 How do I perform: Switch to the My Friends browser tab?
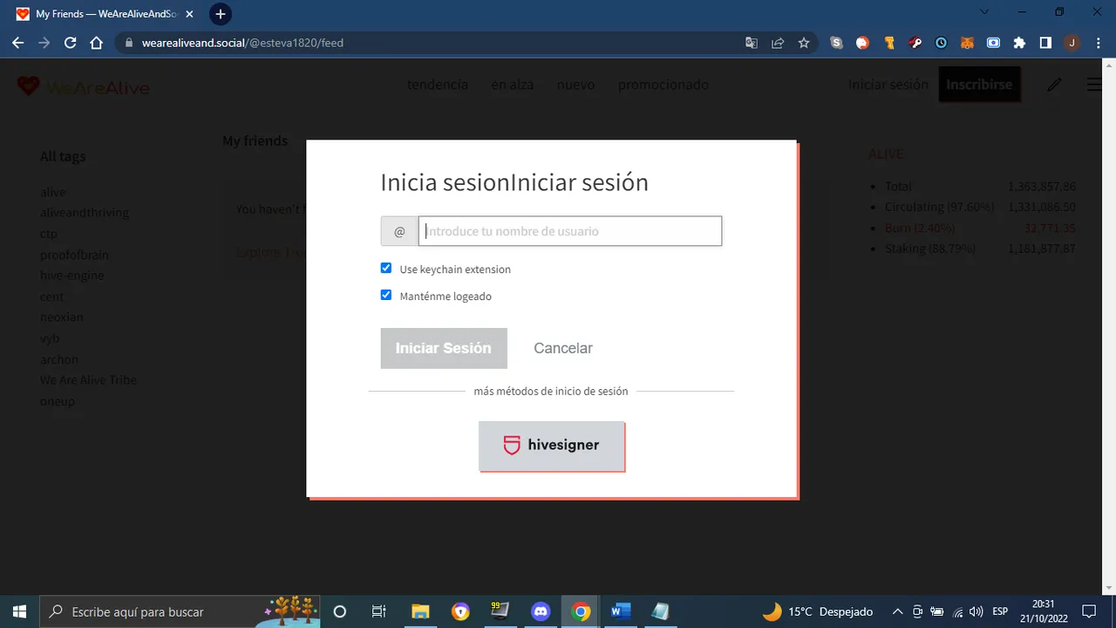[x=105, y=15]
